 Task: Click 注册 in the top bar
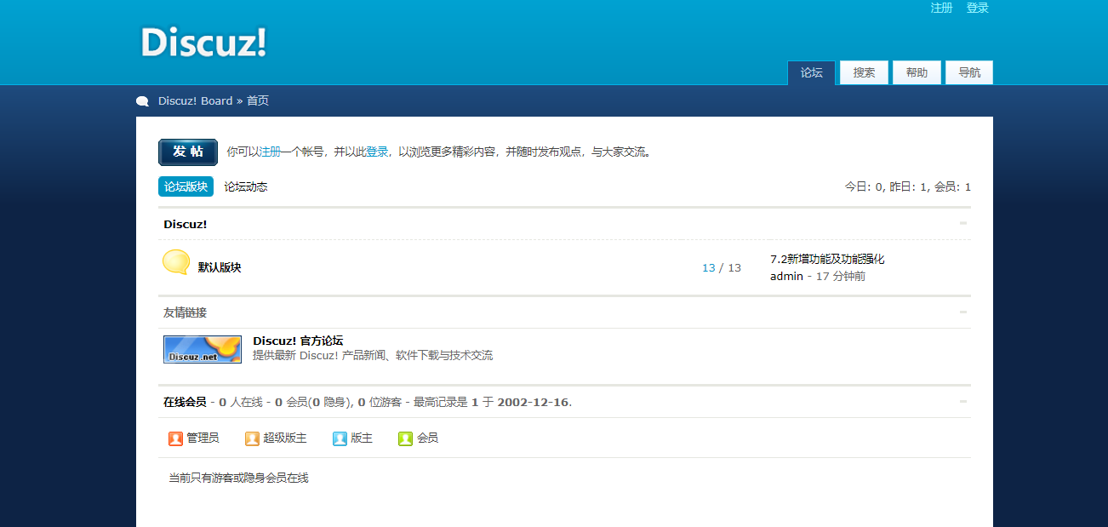pyautogui.click(x=941, y=8)
